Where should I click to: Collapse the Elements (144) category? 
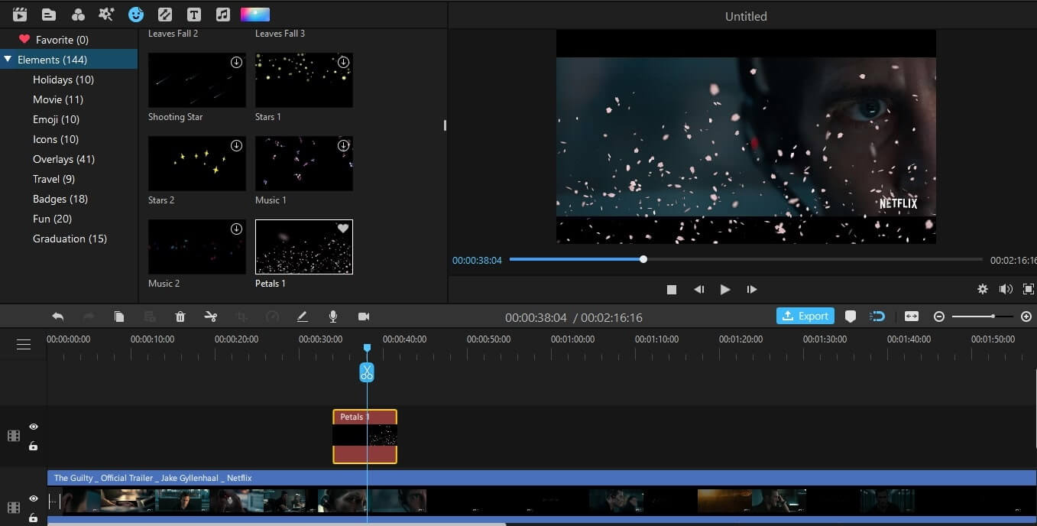click(8, 60)
